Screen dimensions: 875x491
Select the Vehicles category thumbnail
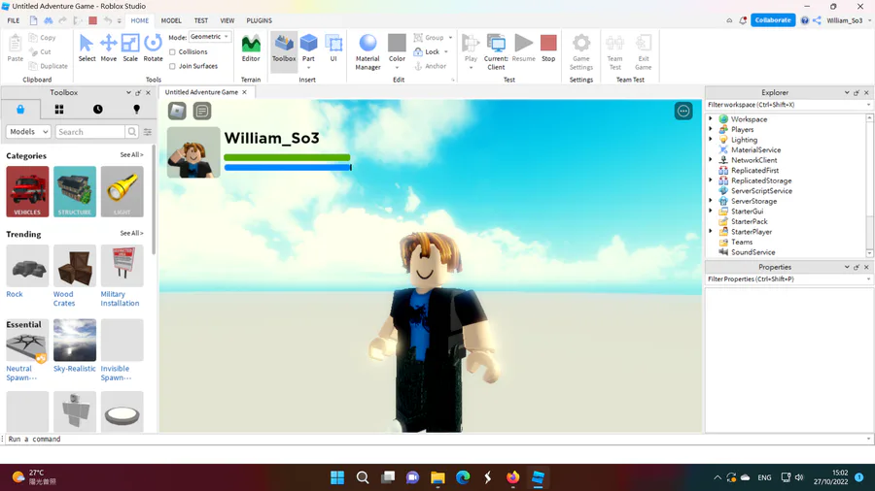[x=27, y=191]
